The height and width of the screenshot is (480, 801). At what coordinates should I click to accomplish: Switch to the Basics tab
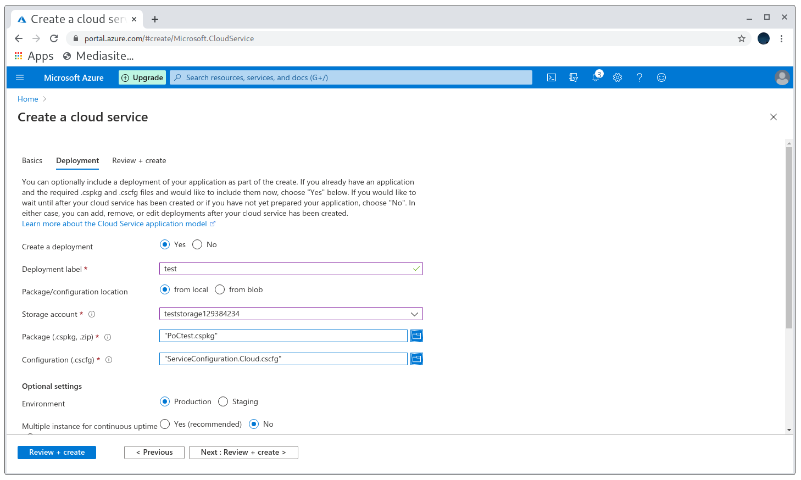click(32, 160)
